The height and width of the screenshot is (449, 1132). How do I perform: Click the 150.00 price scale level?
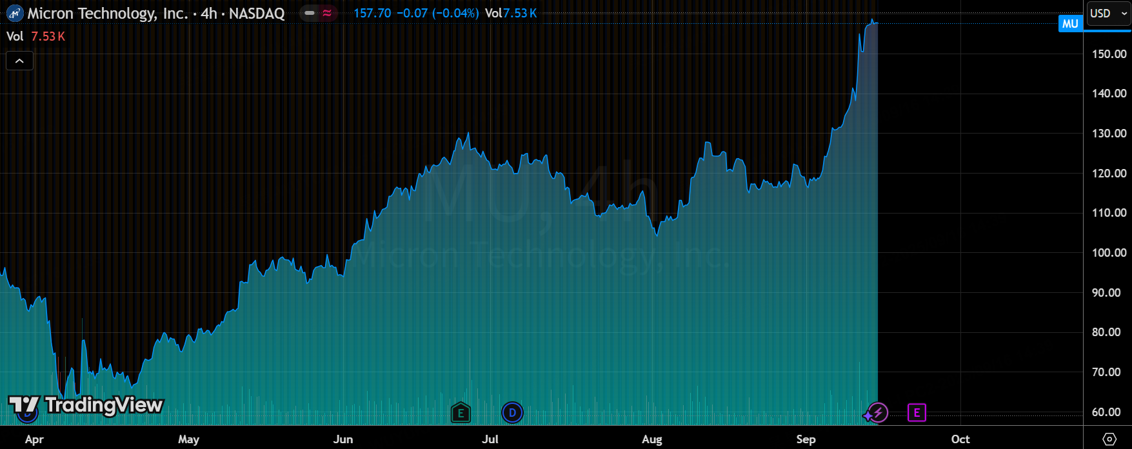(x=1109, y=54)
